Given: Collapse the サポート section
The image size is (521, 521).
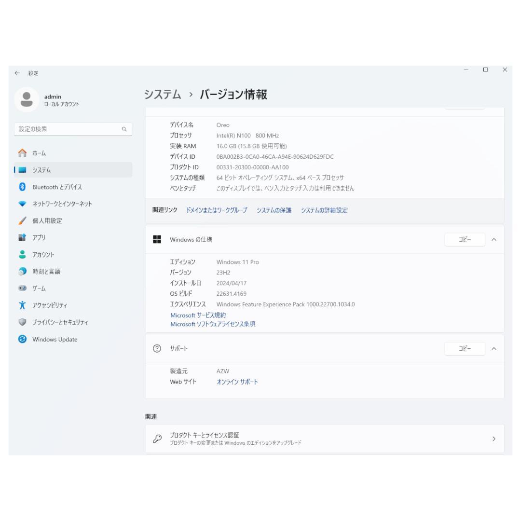Looking at the screenshot, I should [x=494, y=348].
